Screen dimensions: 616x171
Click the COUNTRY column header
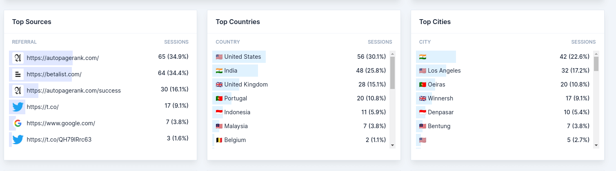pos(228,42)
